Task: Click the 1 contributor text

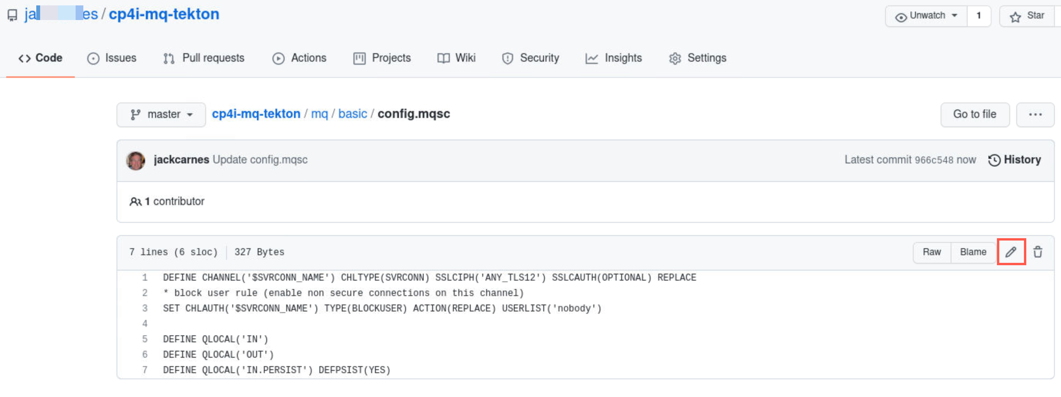Action: (174, 202)
